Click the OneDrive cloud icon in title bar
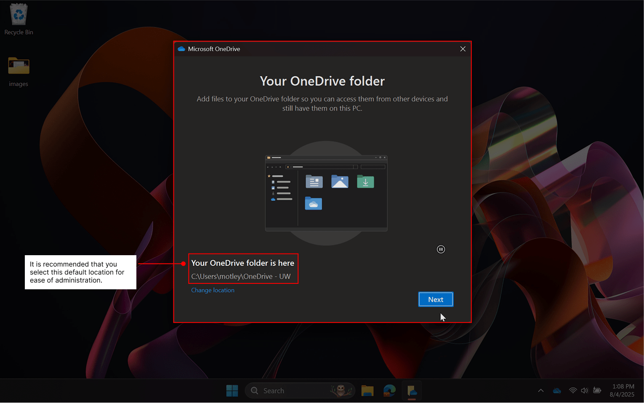Viewport: 644px width, 403px height. tap(181, 49)
